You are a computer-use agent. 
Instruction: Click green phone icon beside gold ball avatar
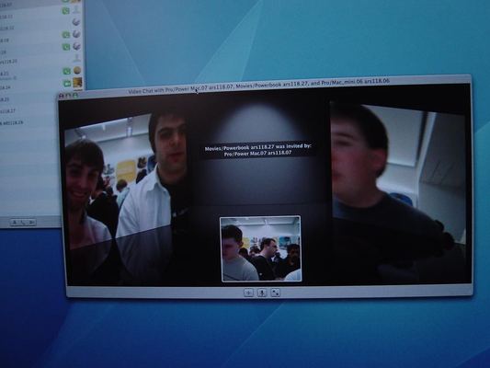66,71
